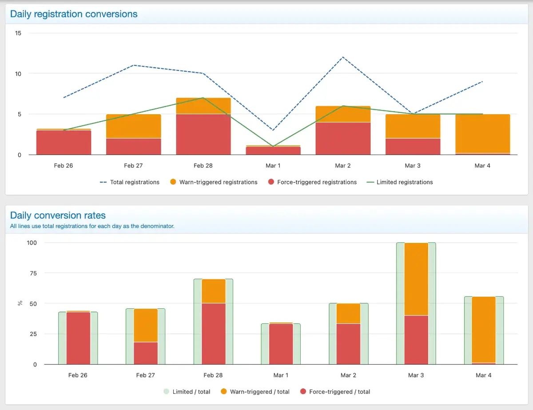Click Total registrations line point at Feb 27

click(134, 65)
